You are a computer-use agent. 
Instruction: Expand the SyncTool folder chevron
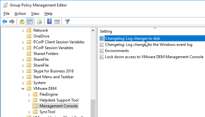[29, 112]
